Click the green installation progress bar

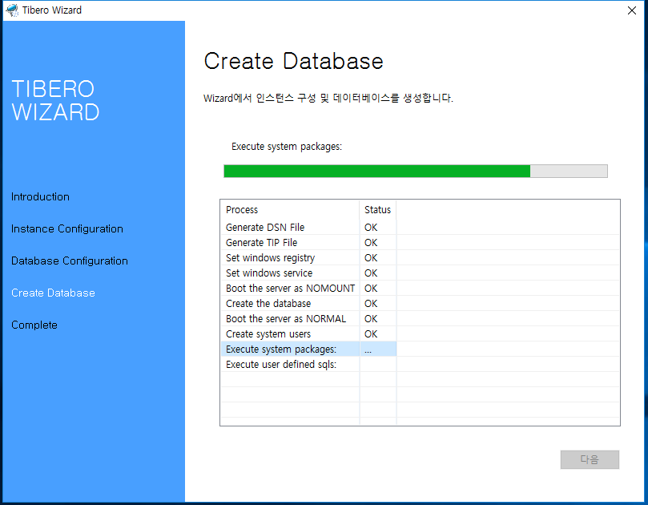pyautogui.click(x=416, y=172)
